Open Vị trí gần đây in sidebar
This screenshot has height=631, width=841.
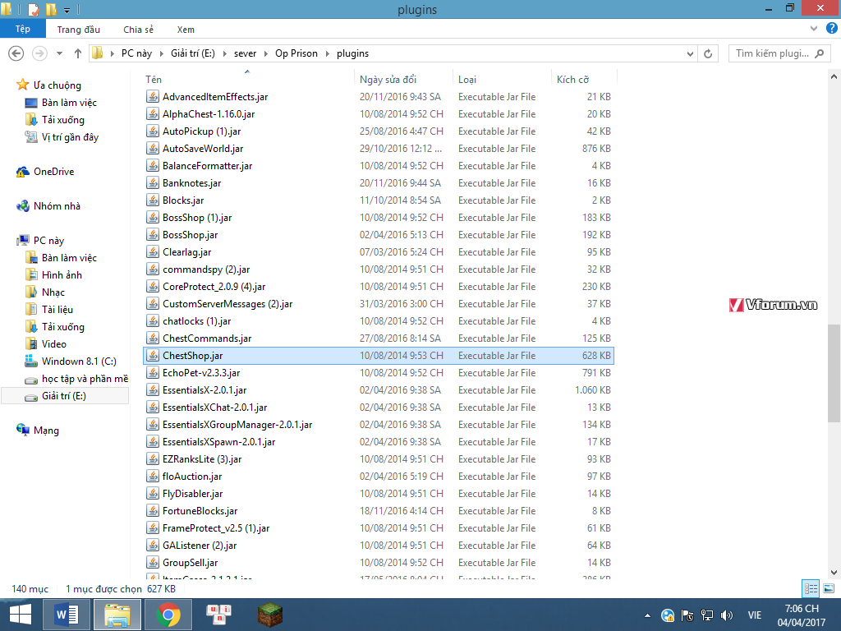(x=71, y=137)
